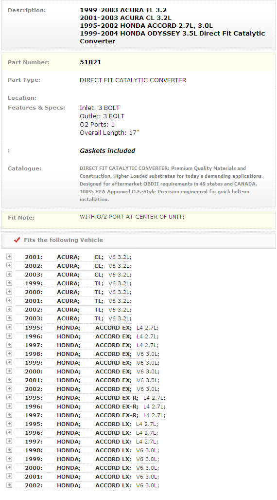Viewport: 277px width, 500px height.
Task: Open the 1996 Honda Accord LX L4 2.7L
Action: (x=91, y=433)
